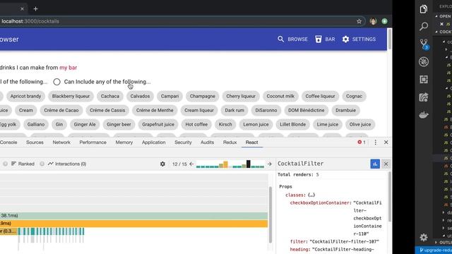The image size is (452, 254).
Task: Open the VS Code Search icon
Action: pos(424,27)
